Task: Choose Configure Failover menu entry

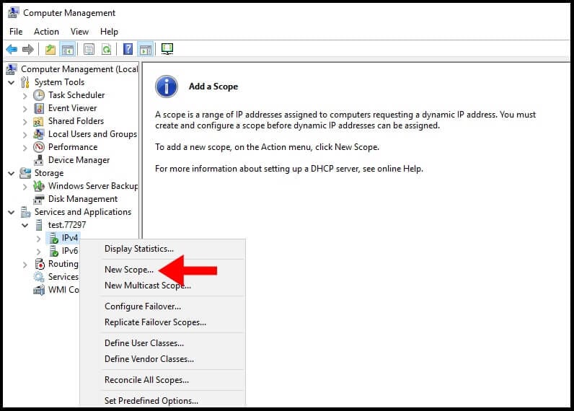Action: point(162,306)
